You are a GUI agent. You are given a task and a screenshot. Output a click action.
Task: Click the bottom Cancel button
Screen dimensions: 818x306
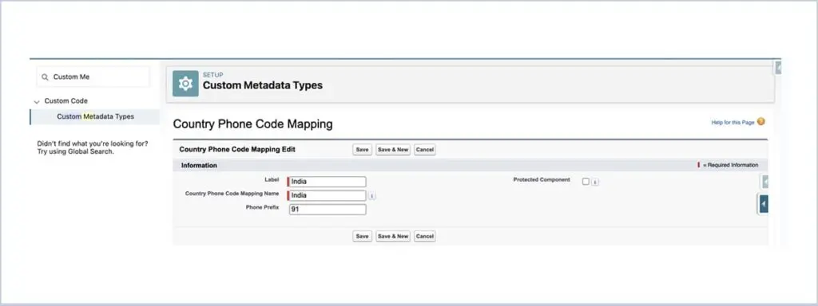pos(425,236)
